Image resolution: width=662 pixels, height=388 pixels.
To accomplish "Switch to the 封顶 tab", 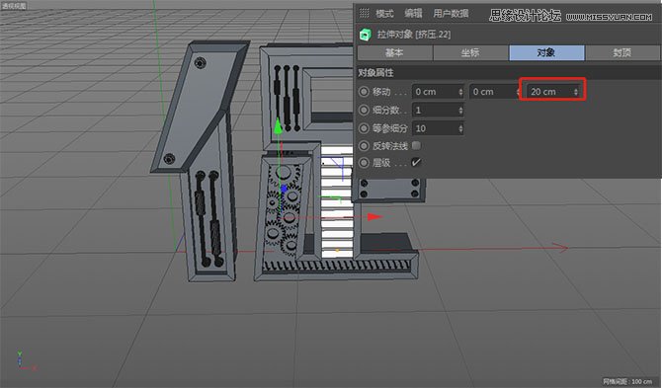I will [x=621, y=52].
